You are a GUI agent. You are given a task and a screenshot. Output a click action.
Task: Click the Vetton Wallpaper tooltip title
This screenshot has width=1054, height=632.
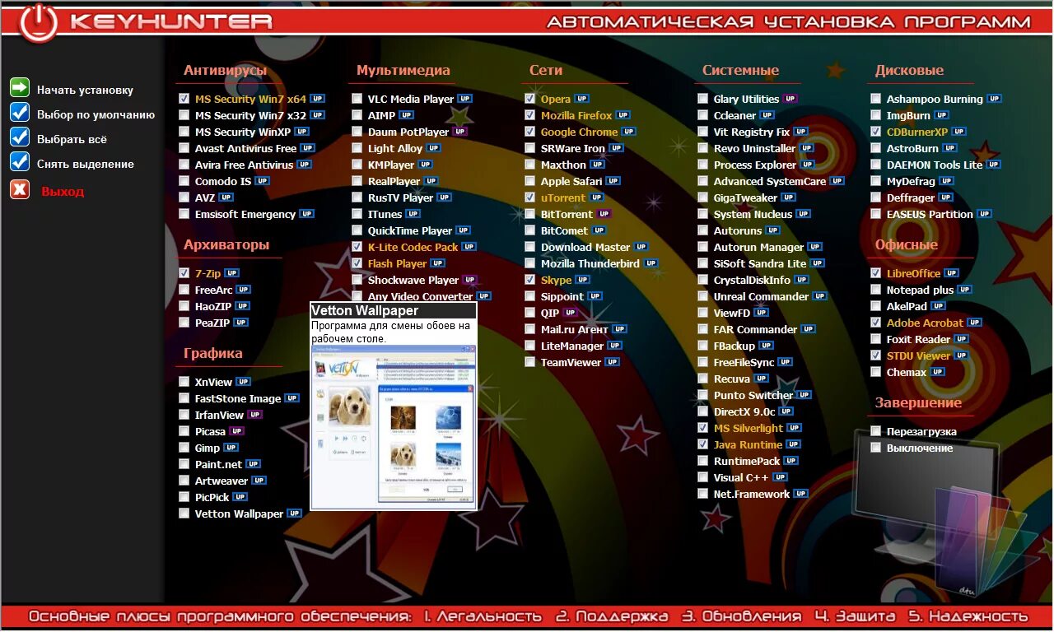pos(365,311)
